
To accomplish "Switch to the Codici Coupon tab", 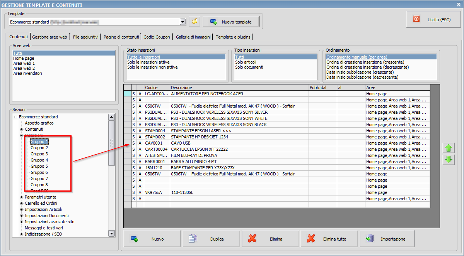I will tap(157, 37).
